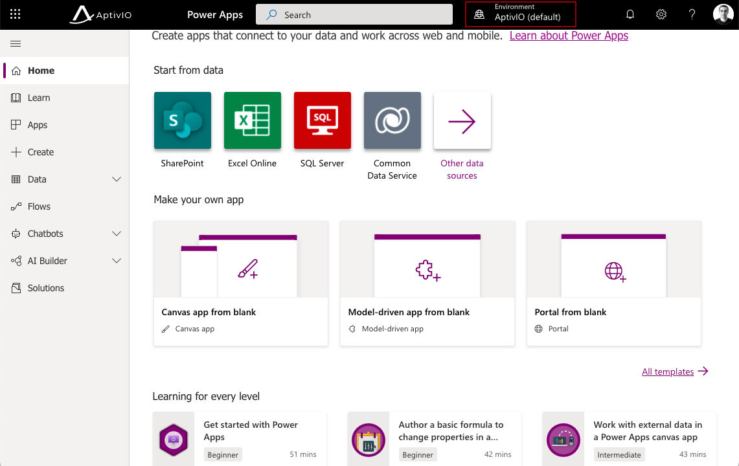Screen dimensions: 739x466
Task: Start from SQL Server data tile
Action: [323, 120]
